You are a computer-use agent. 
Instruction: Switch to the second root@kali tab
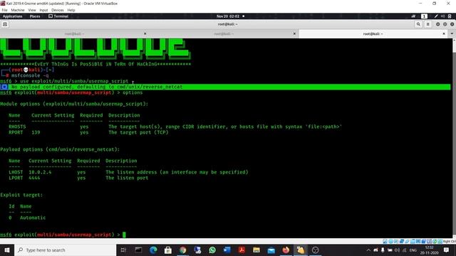point(224,33)
